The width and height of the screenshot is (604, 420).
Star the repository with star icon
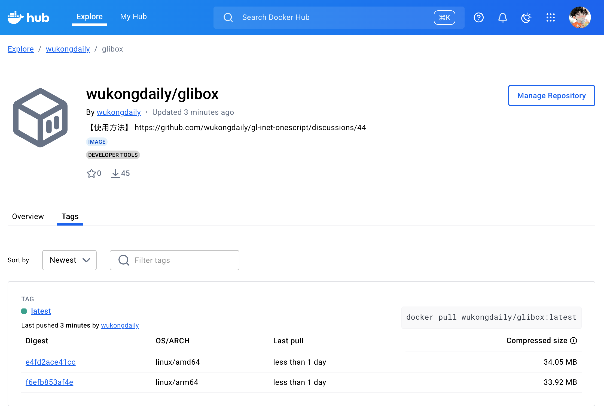91,173
